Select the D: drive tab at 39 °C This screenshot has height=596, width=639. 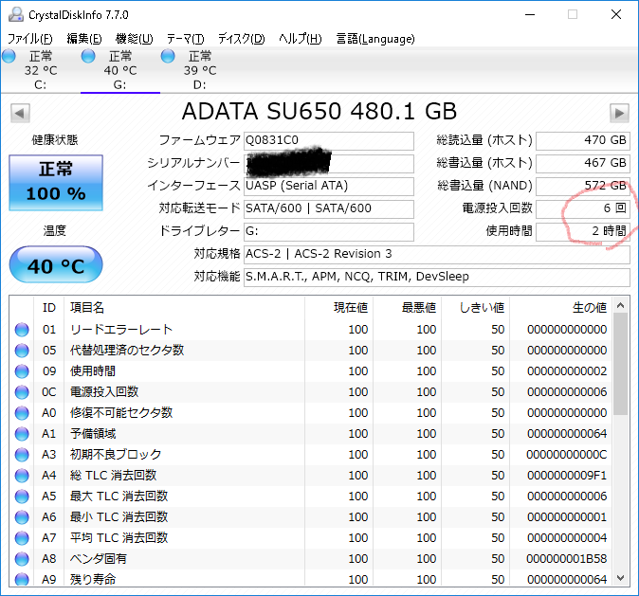click(200, 70)
